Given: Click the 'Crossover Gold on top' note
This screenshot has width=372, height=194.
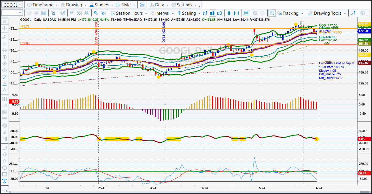Looking at the screenshot, I should point(337,63).
